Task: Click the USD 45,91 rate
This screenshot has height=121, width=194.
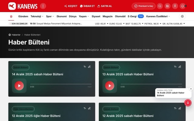Action: coord(102,24)
